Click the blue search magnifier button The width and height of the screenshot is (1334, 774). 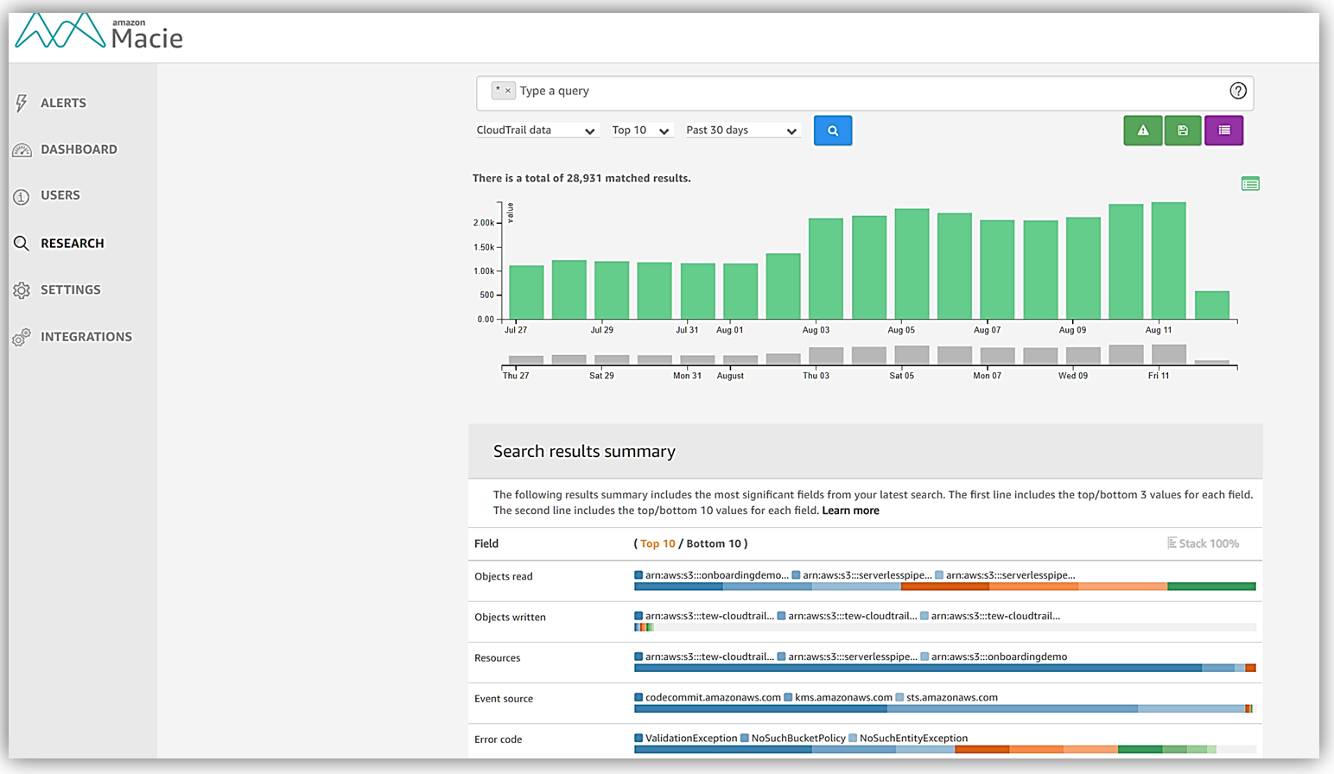tap(832, 130)
